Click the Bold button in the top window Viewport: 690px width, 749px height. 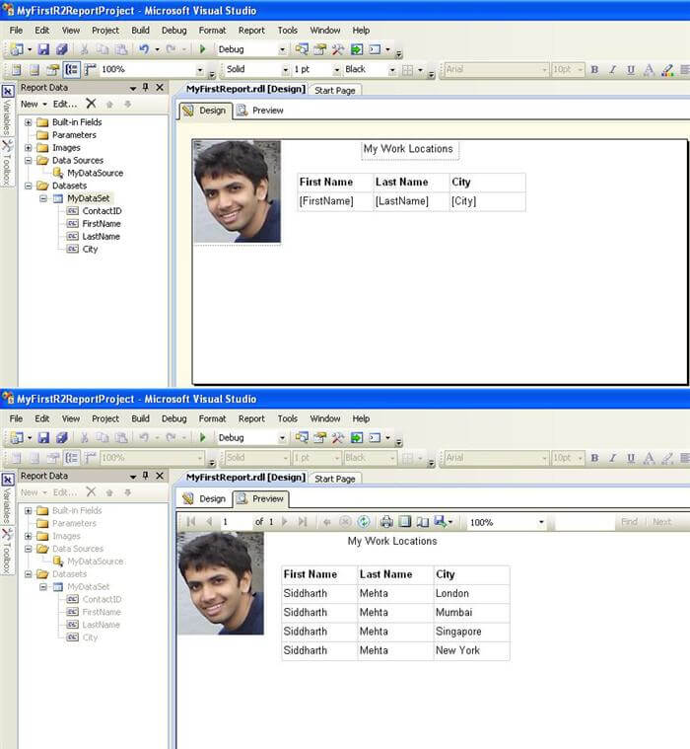[594, 70]
